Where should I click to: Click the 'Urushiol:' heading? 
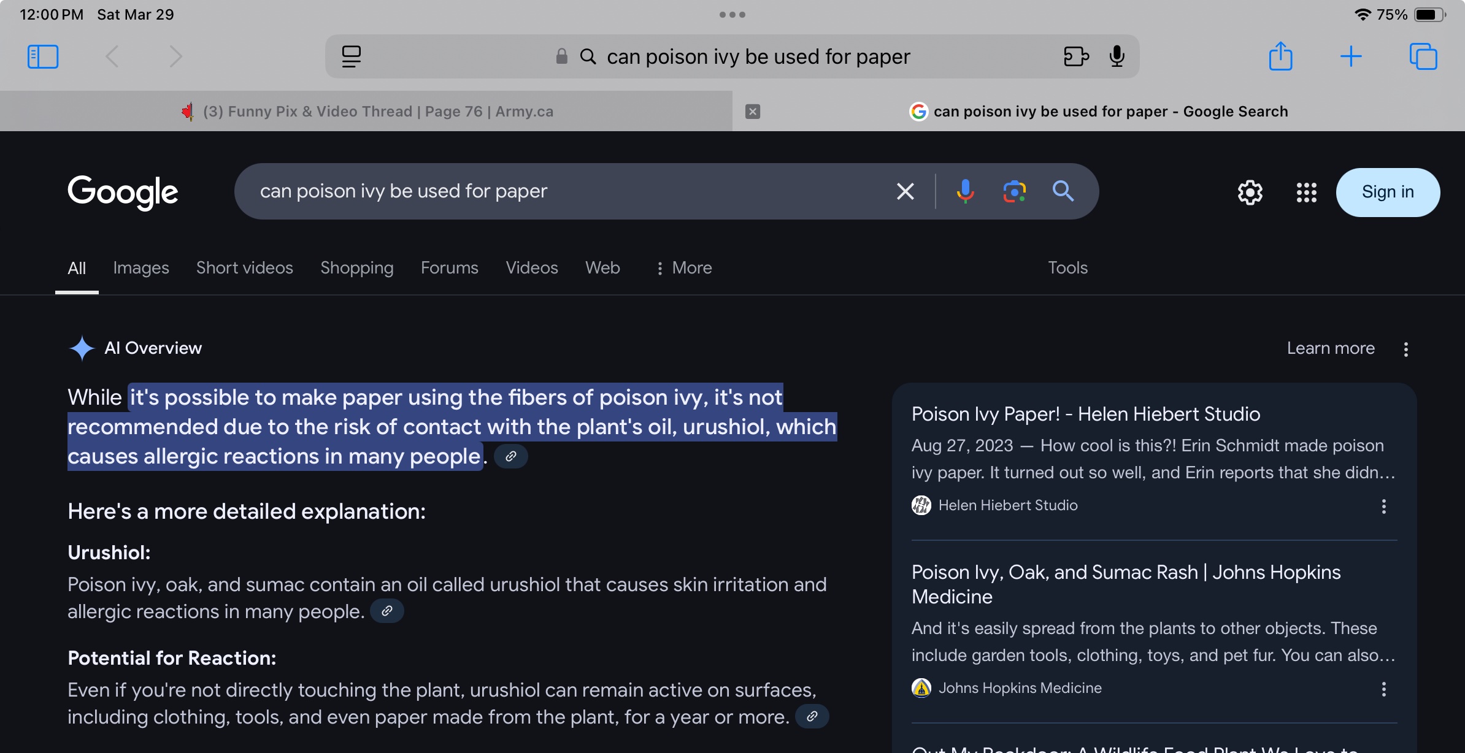(x=109, y=552)
